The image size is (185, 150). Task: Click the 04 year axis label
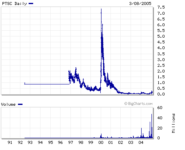click(x=141, y=143)
